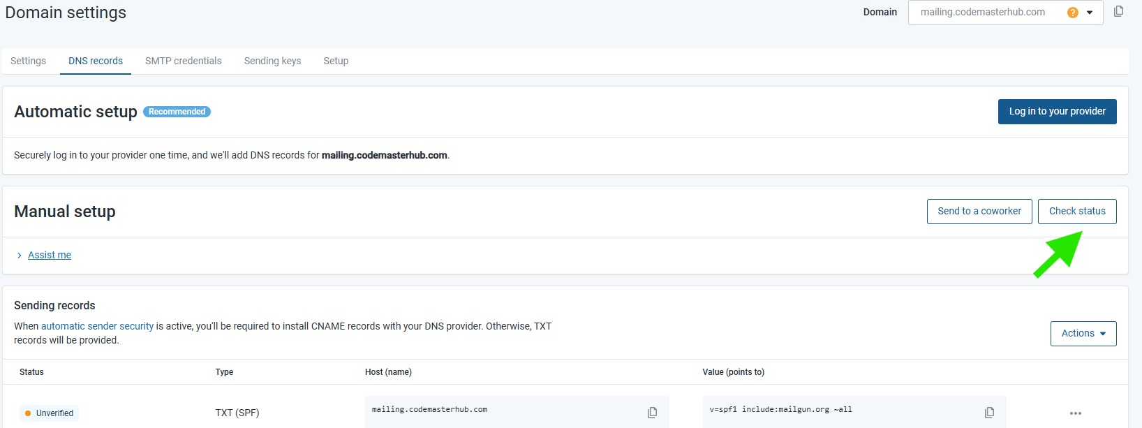Open the Actions dropdown menu
This screenshot has height=428, width=1142.
point(1083,334)
